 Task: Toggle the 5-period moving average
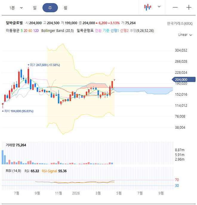22,31
